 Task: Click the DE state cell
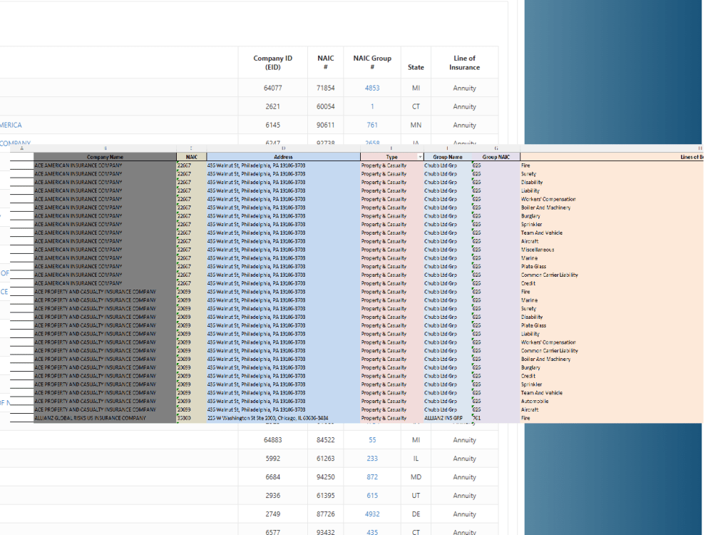pos(416,514)
